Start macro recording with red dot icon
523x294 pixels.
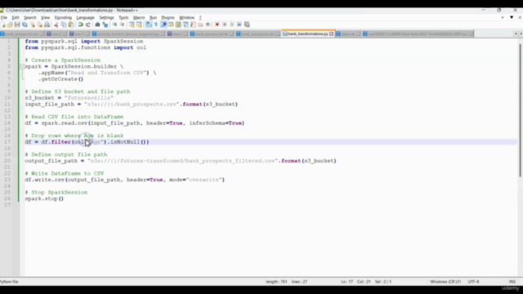217,24
